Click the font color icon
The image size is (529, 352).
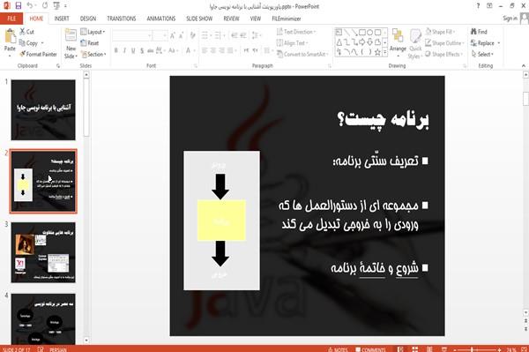[189, 50]
